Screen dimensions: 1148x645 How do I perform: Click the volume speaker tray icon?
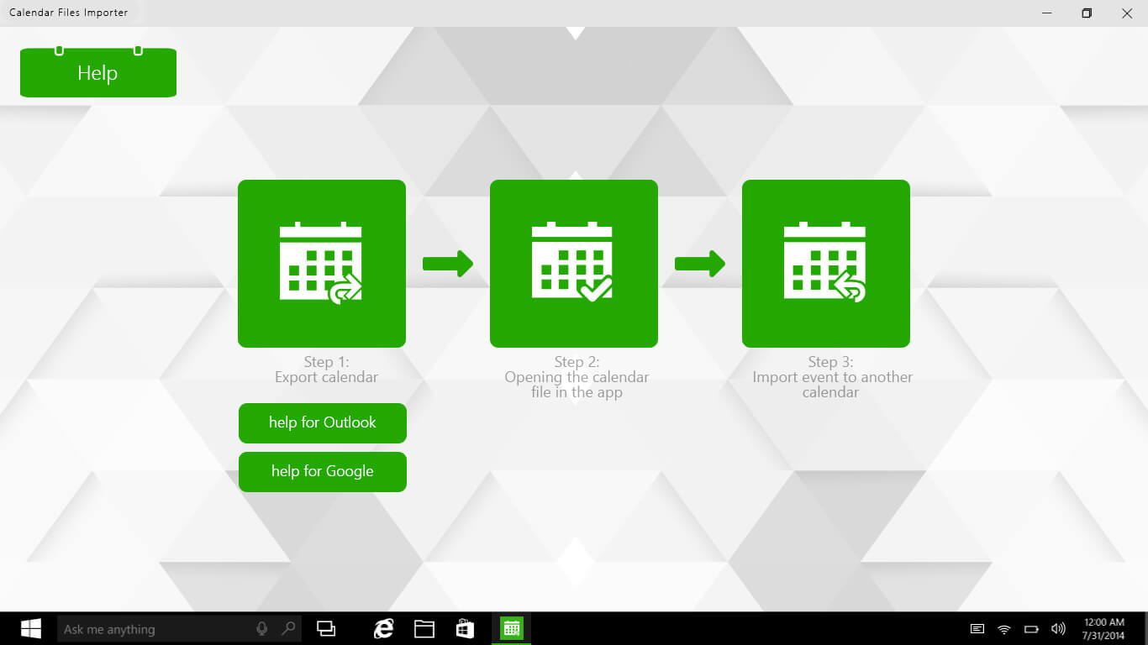pos(1058,629)
